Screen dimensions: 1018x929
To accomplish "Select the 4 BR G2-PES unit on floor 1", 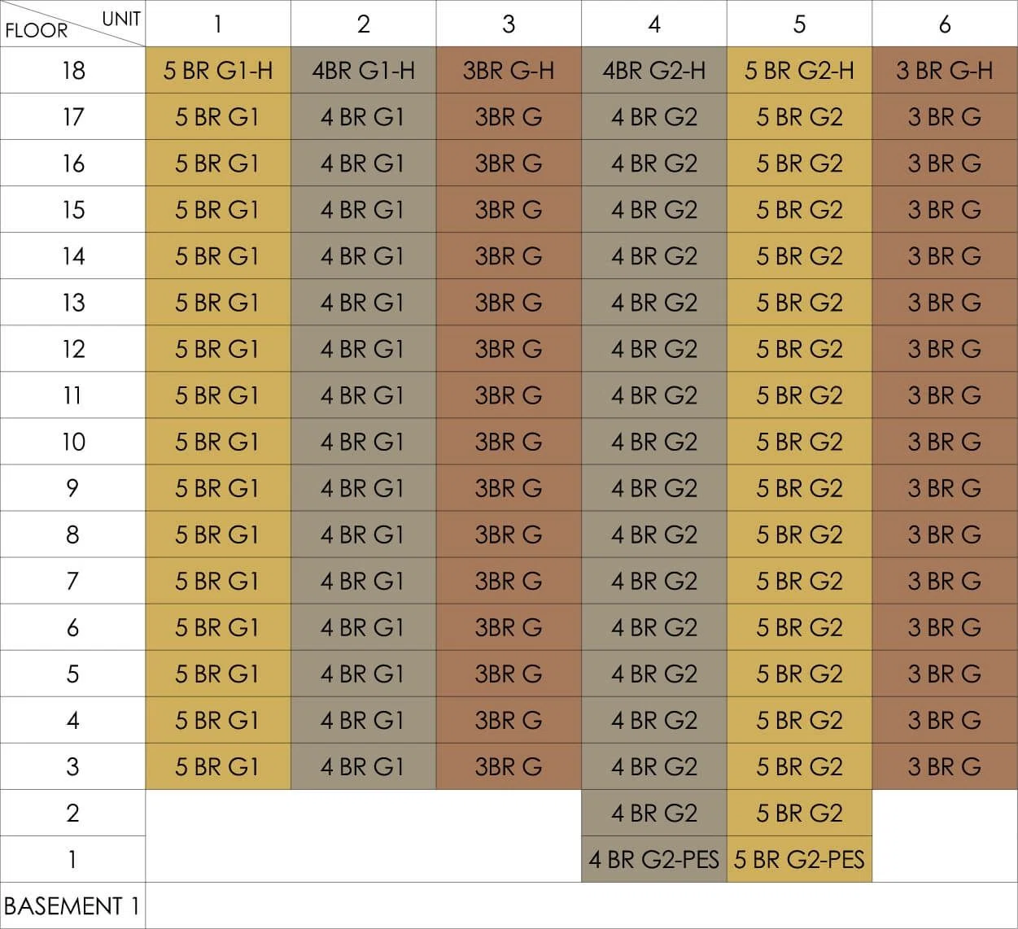I will (x=654, y=859).
